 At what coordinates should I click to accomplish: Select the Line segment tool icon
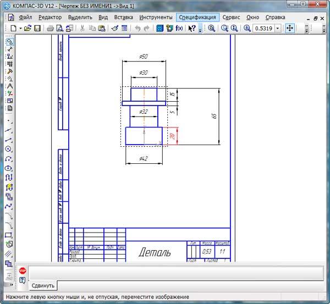(9, 140)
